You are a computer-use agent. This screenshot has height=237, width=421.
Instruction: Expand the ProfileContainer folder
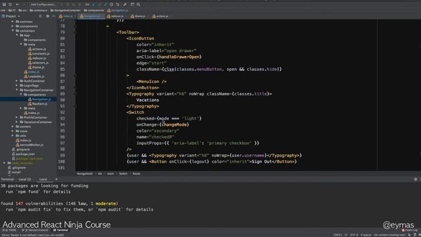click(x=17, y=117)
